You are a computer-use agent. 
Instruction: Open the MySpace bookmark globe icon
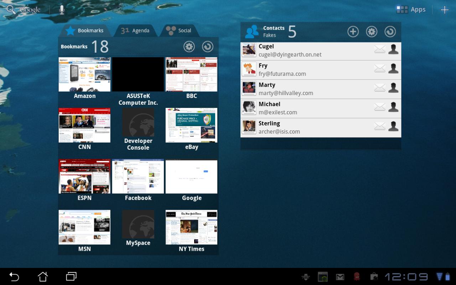coord(138,224)
